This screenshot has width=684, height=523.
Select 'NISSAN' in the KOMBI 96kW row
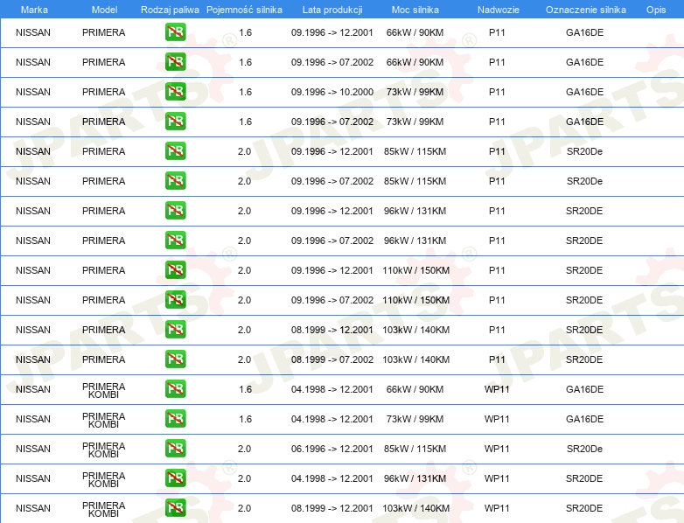pyautogui.click(x=33, y=478)
